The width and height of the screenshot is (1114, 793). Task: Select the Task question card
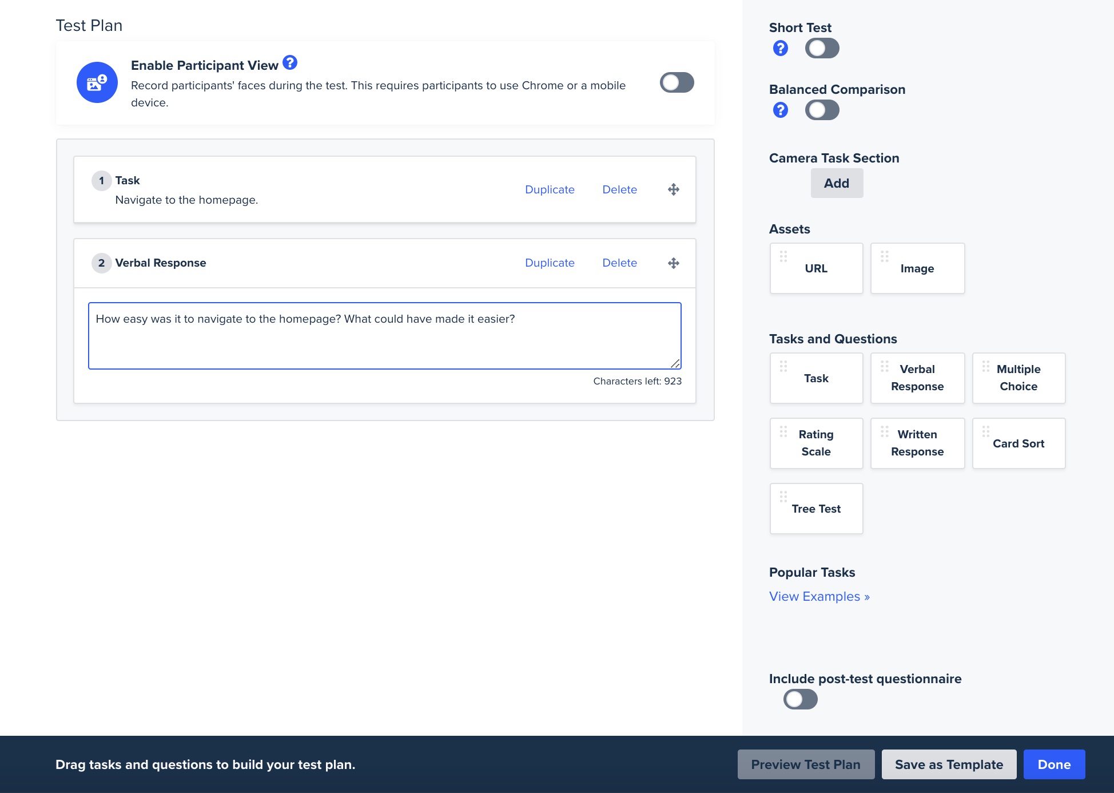816,378
